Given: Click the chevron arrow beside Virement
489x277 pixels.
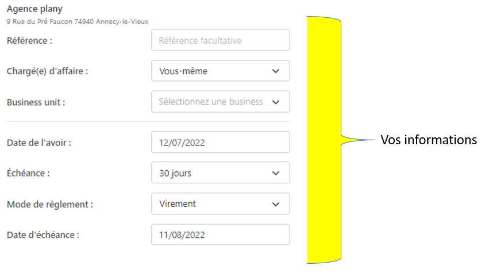Looking at the screenshot, I should pyautogui.click(x=276, y=204).
